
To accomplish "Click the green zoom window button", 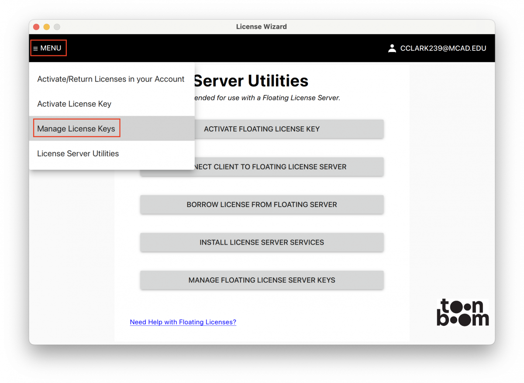I will (57, 27).
